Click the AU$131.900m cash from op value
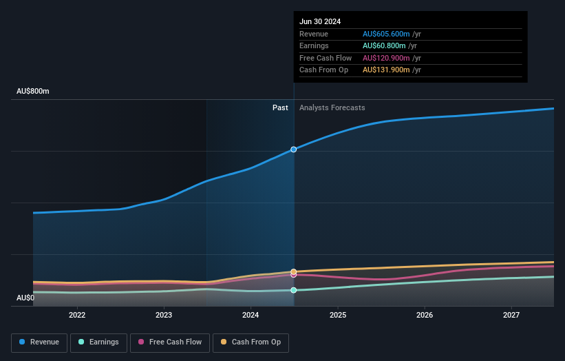The image size is (565, 361). pyautogui.click(x=386, y=70)
